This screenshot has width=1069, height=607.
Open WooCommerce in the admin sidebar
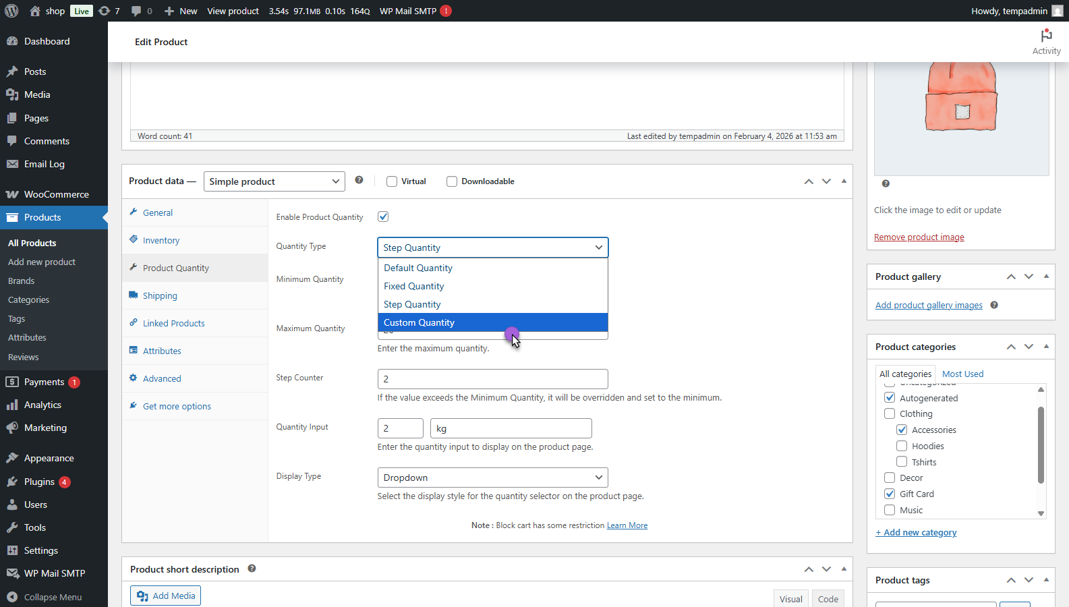click(x=56, y=194)
